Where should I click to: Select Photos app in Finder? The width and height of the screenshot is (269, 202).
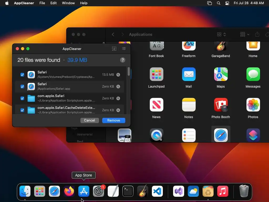(x=253, y=108)
